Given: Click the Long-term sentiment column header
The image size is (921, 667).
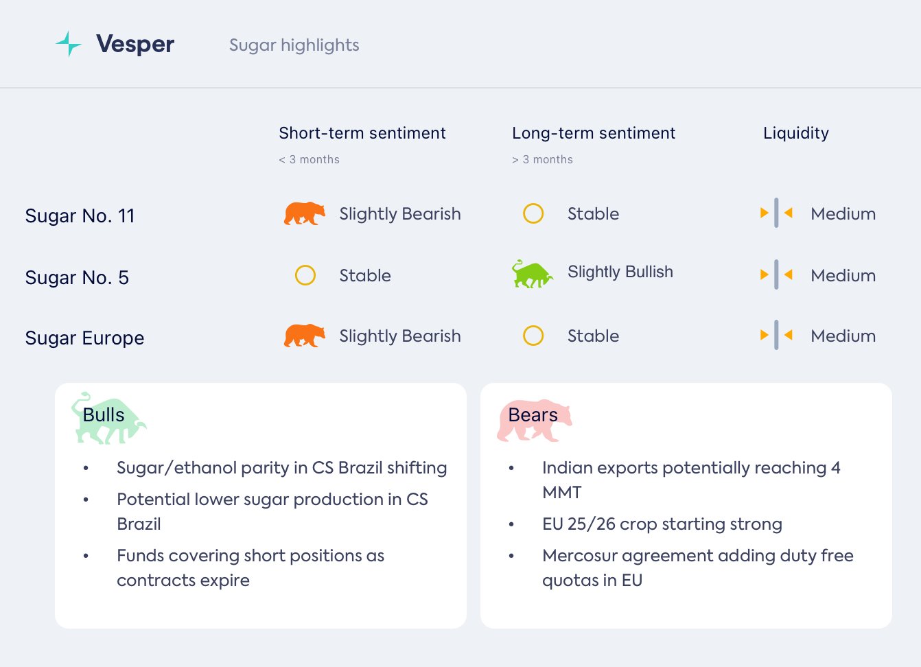Looking at the screenshot, I should tap(593, 133).
